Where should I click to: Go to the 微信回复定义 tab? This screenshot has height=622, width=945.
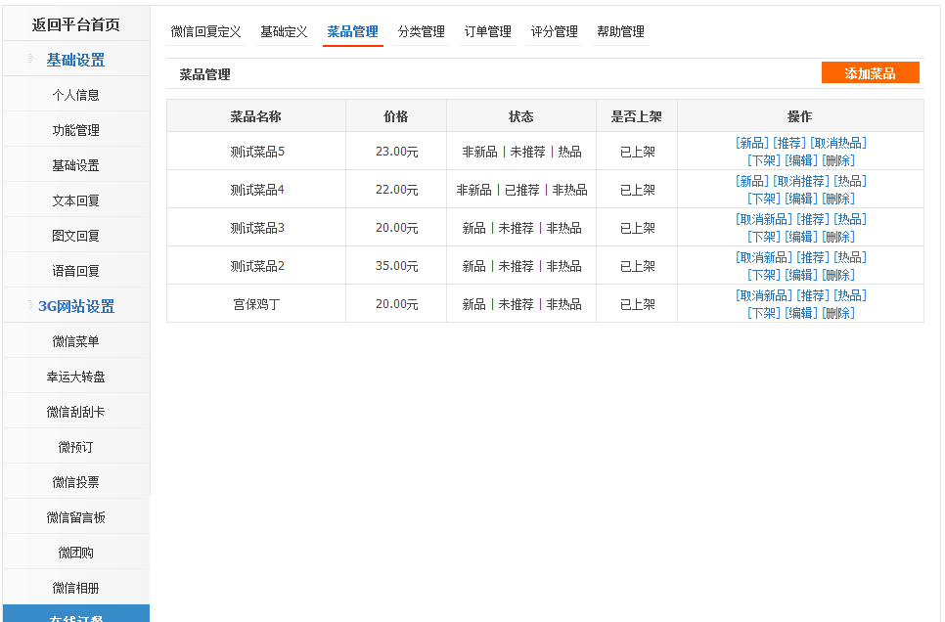pyautogui.click(x=205, y=31)
